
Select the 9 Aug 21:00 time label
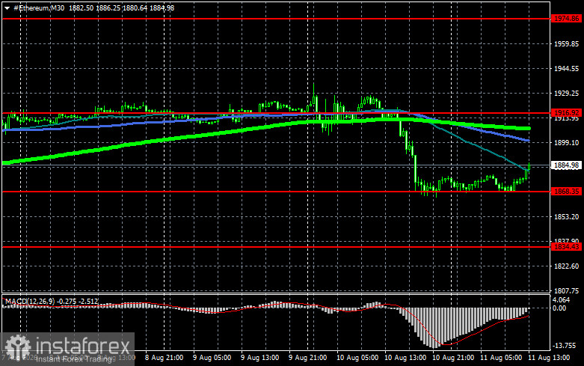click(x=307, y=358)
